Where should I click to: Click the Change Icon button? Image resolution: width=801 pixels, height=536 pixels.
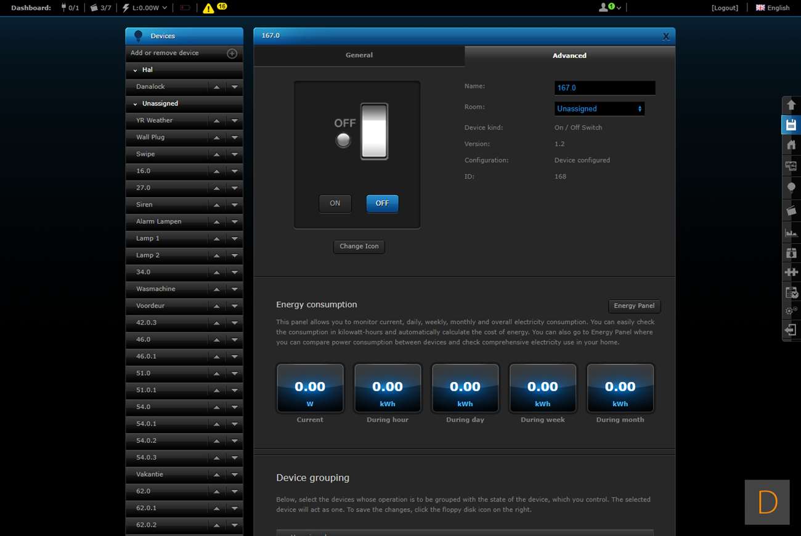click(359, 246)
